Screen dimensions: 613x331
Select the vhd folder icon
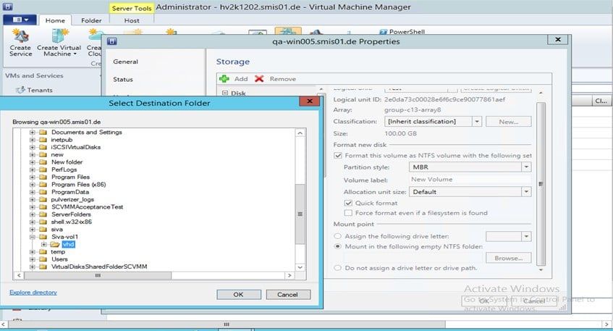pos(55,244)
